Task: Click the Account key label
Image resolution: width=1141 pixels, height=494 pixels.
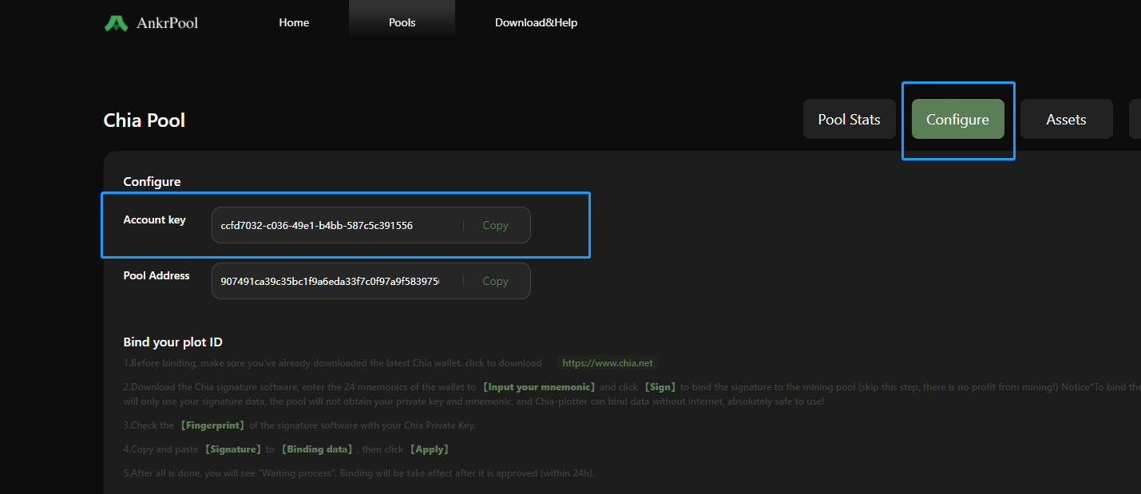Action: point(155,219)
